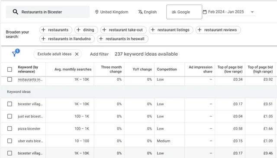Open the date range dropdown arrow
277x158 pixels.
coord(252,12)
